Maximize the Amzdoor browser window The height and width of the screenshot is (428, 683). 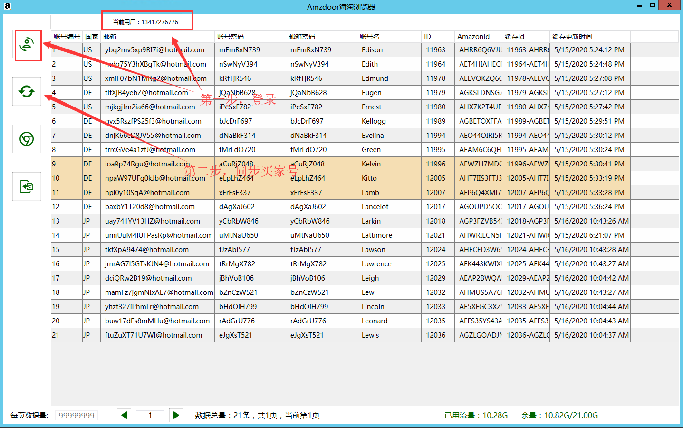[x=652, y=5]
